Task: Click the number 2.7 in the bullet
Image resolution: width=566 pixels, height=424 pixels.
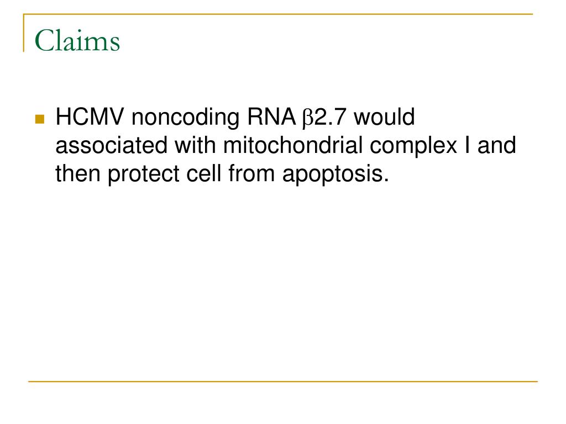Action: click(x=330, y=117)
